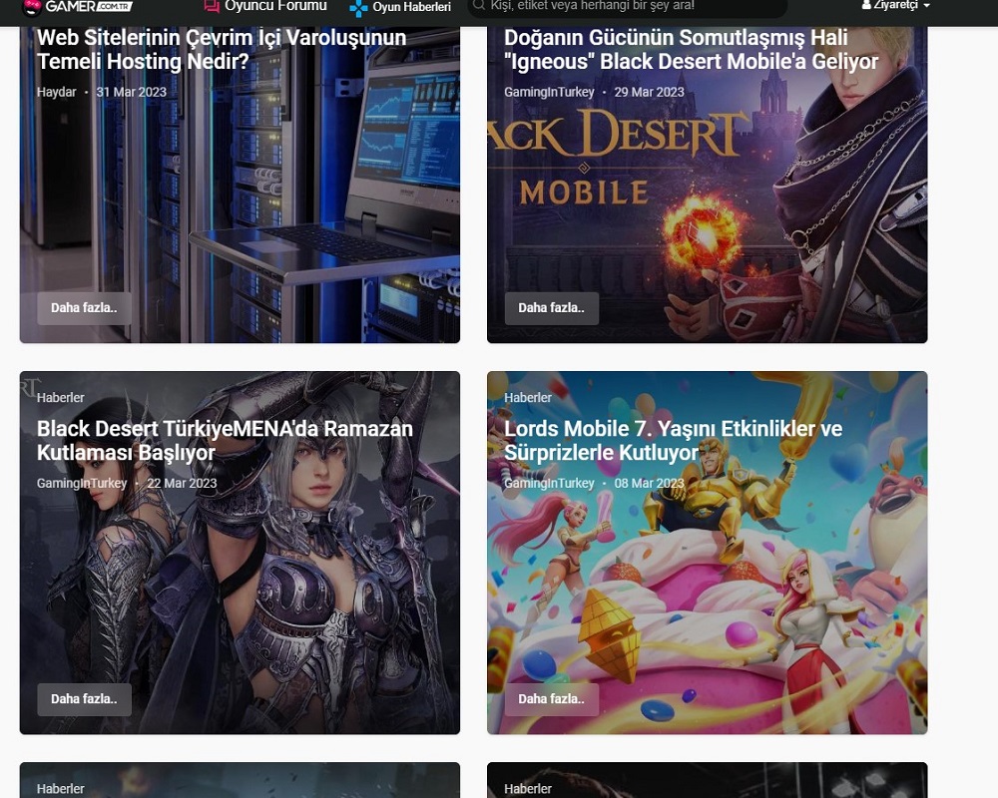Image resolution: width=998 pixels, height=798 pixels.
Task: Click Daha fazla on Lords Mobile article
Action: [551, 699]
